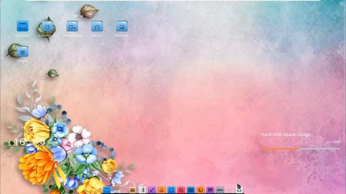
Task: Open the Downloads folder icon
Action: pyautogui.click(x=72, y=26)
